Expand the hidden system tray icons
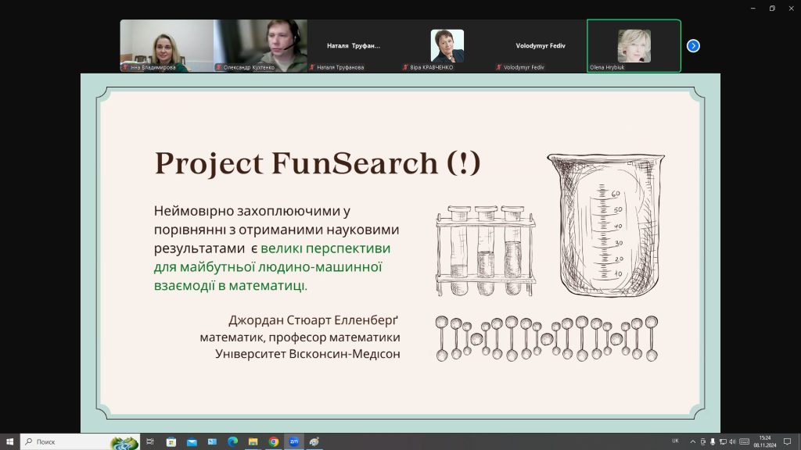Screen dimensions: 801x450 693,442
